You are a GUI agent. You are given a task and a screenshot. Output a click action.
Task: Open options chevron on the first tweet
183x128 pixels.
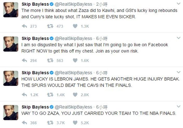179,4
